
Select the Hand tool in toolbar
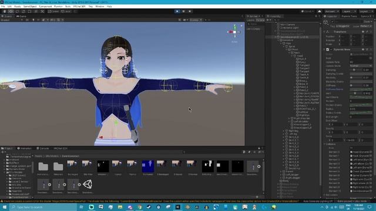[x=5, y=11]
